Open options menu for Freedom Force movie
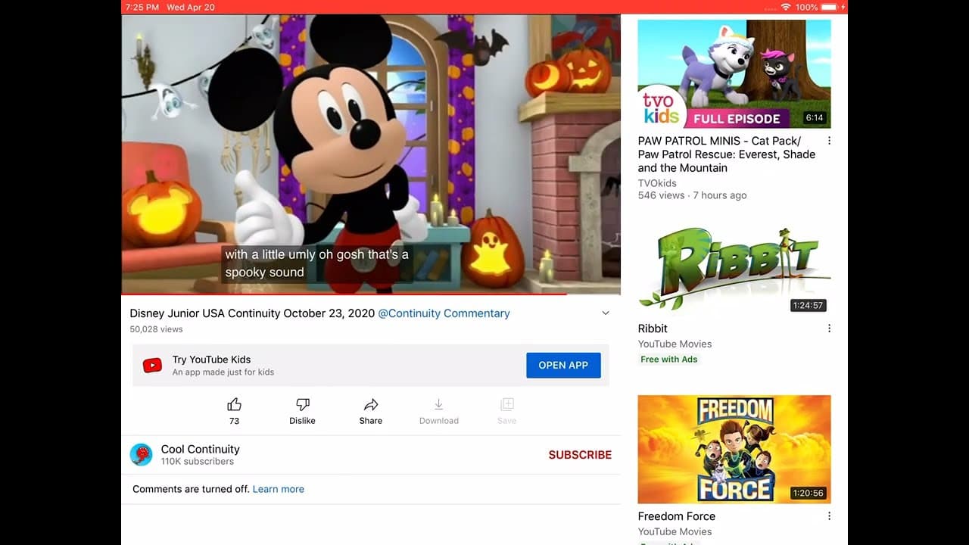969x545 pixels. click(829, 516)
